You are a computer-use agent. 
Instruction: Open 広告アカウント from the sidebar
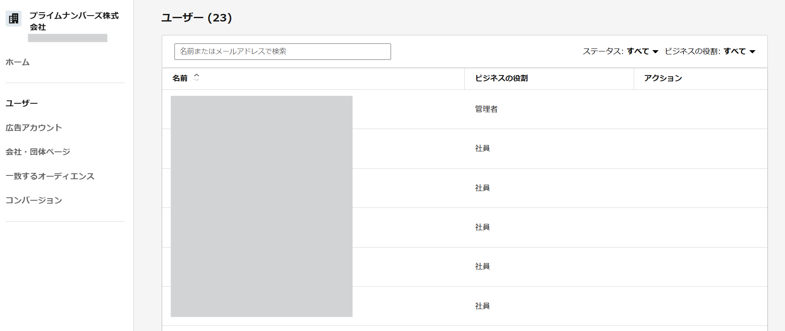[x=34, y=128]
